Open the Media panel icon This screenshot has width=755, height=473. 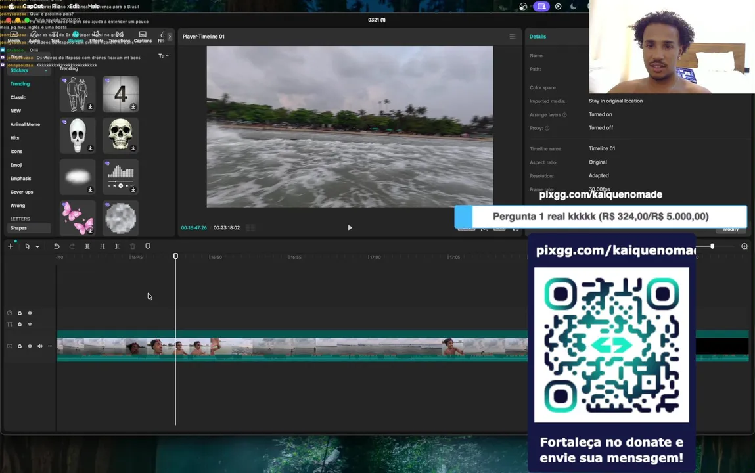click(14, 37)
